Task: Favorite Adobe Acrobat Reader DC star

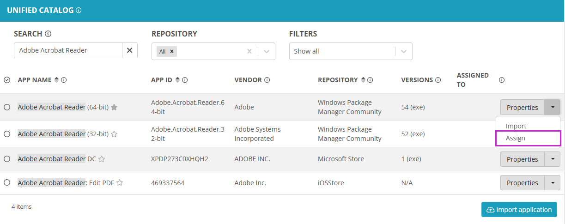Action: pyautogui.click(x=102, y=159)
